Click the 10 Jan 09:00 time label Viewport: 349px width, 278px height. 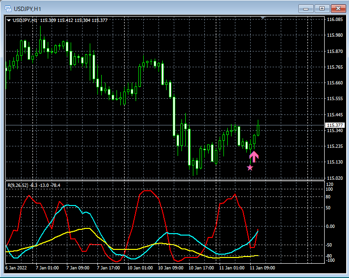click(x=171, y=268)
